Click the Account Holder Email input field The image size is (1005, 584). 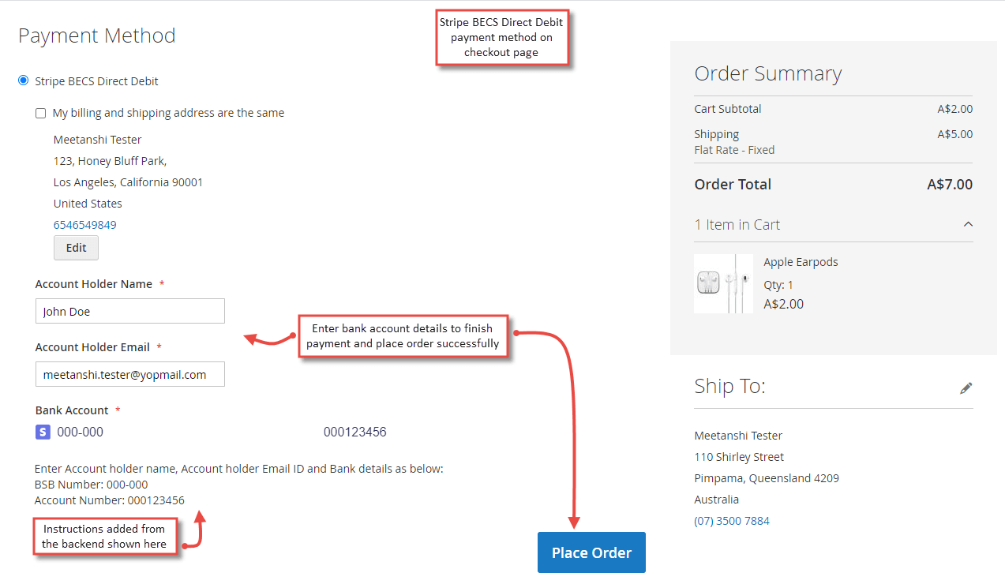click(129, 373)
